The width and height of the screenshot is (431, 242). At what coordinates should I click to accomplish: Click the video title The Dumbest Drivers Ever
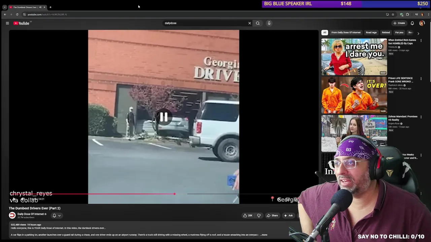35,208
